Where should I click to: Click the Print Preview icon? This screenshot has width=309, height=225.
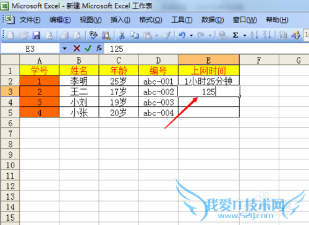click(78, 36)
